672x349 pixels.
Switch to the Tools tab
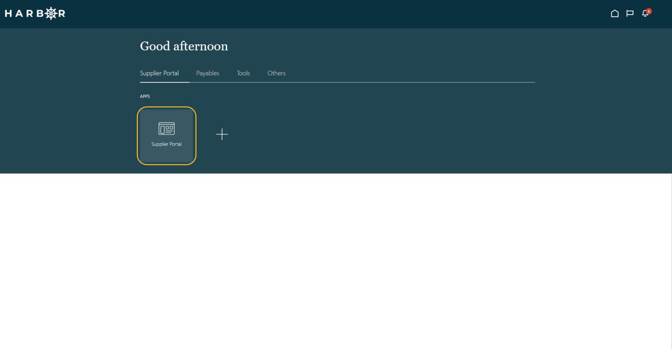point(243,73)
